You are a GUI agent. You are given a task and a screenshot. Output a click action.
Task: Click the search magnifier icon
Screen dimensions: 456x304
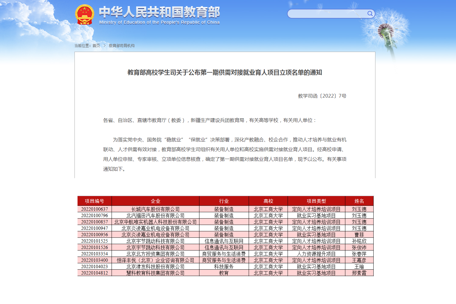(x=370, y=14)
